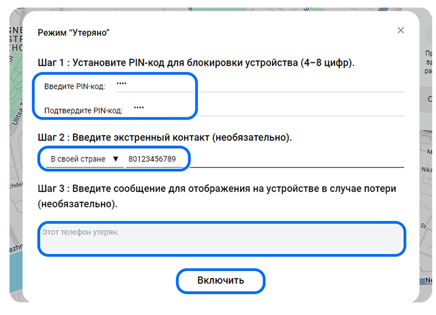
Task: Select the emergency contact number field 80123456789
Action: (157, 159)
